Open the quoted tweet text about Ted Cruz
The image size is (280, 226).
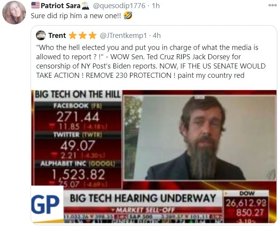pos(151,62)
